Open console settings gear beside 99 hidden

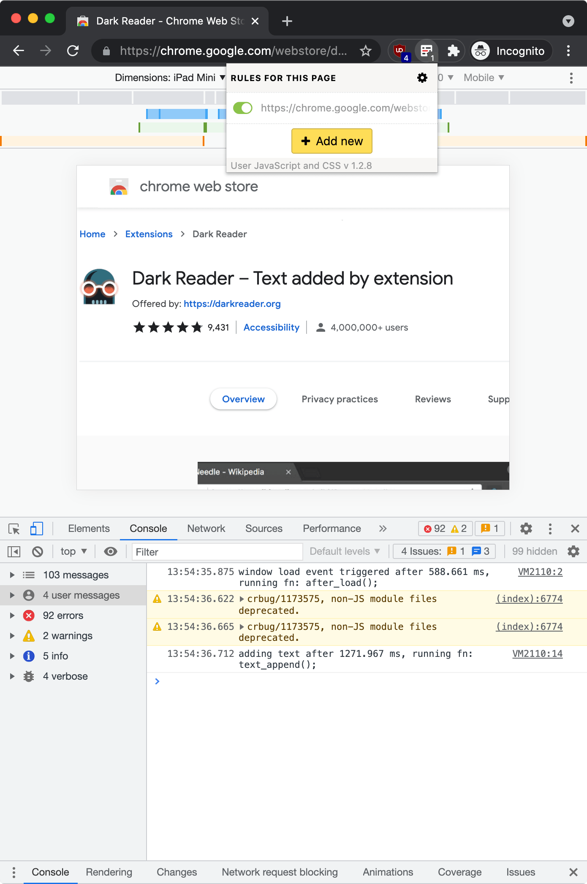coord(573,551)
